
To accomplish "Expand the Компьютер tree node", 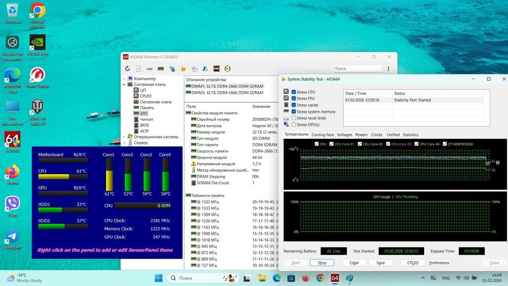I will [x=124, y=79].
